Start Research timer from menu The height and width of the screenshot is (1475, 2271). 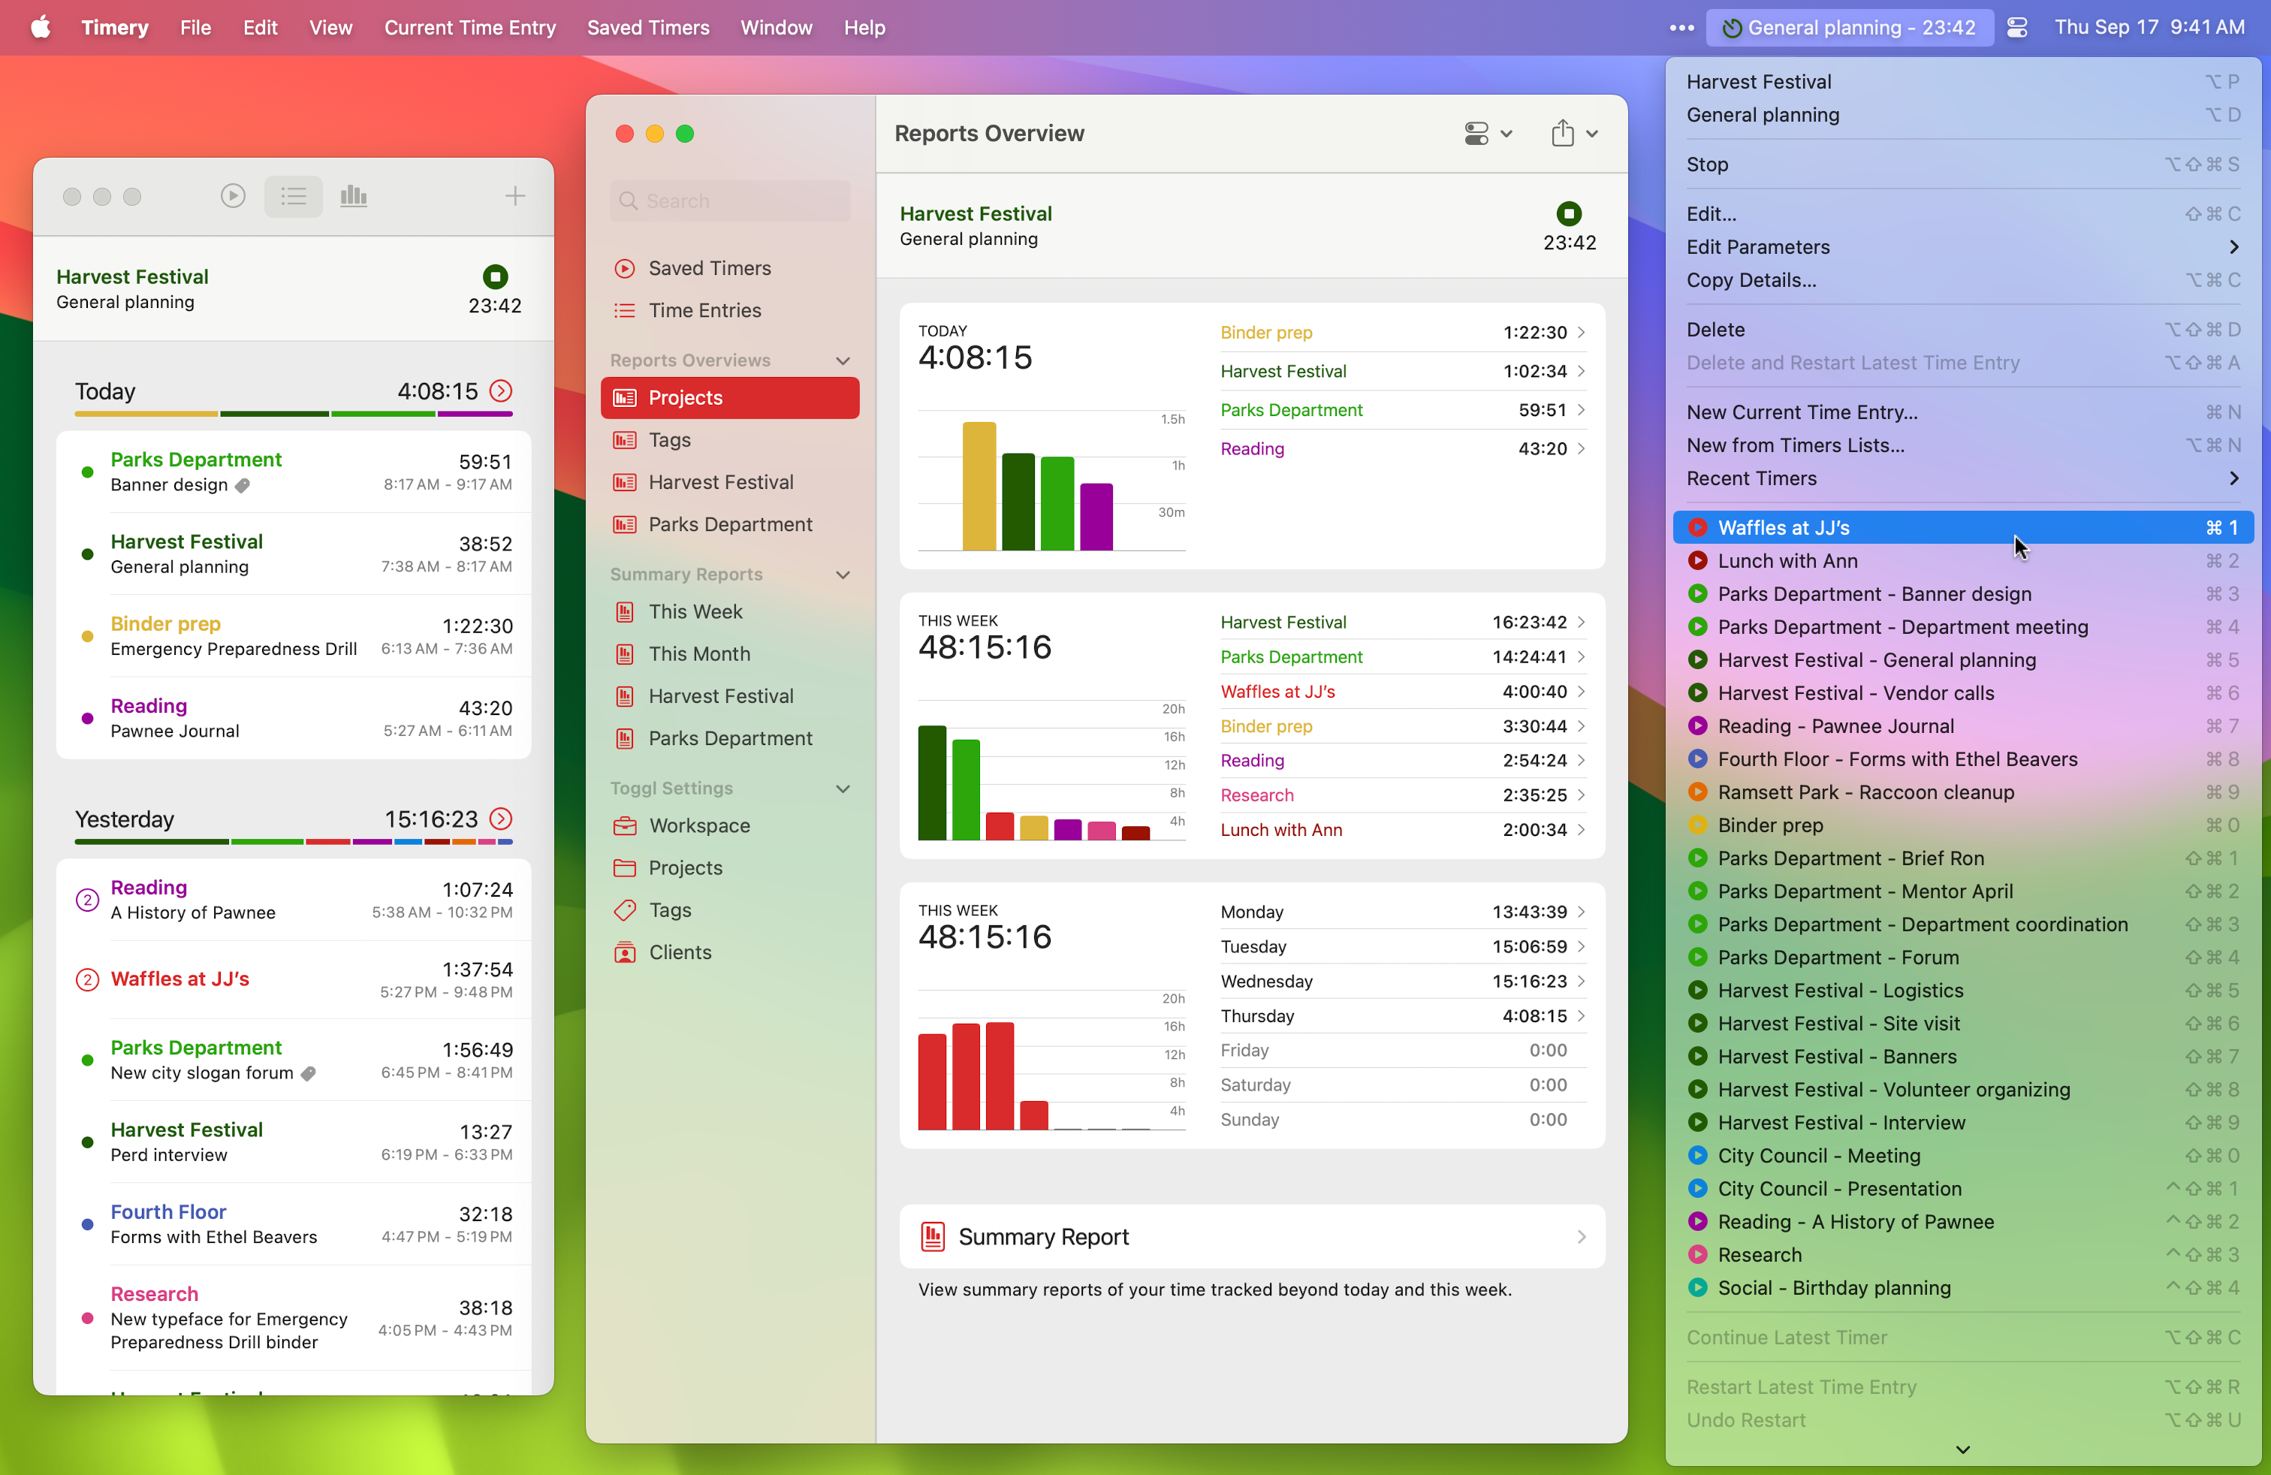tap(1963, 1255)
